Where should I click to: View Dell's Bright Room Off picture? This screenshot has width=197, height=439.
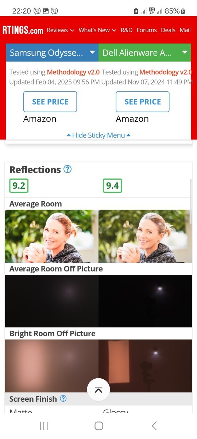coord(145,366)
